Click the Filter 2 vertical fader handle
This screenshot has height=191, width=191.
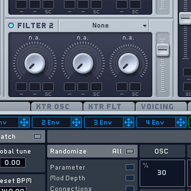pyautogui.click(x=163, y=50)
